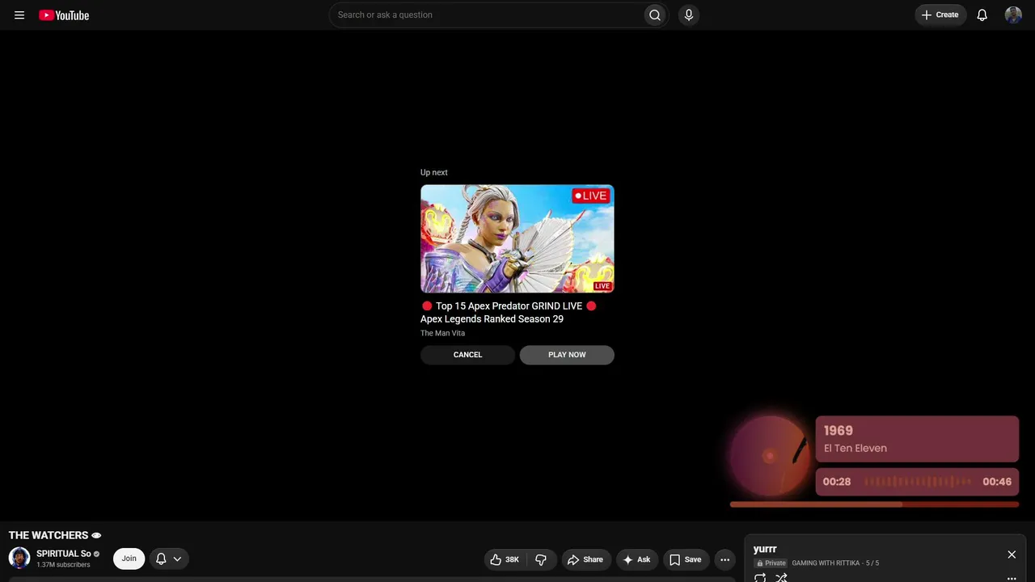Share THE WATCHERS video
Screen dimensions: 1035x582
585,559
